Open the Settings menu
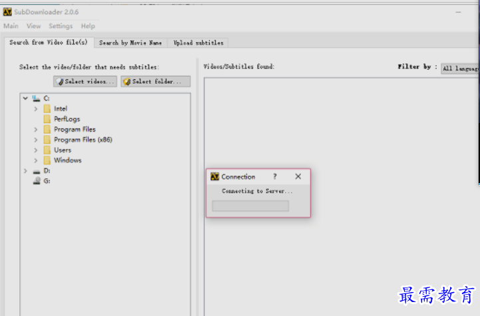Image resolution: width=480 pixels, height=316 pixels. click(x=61, y=26)
